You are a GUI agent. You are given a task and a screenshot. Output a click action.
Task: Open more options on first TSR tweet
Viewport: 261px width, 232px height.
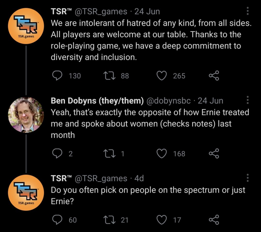[247, 11]
